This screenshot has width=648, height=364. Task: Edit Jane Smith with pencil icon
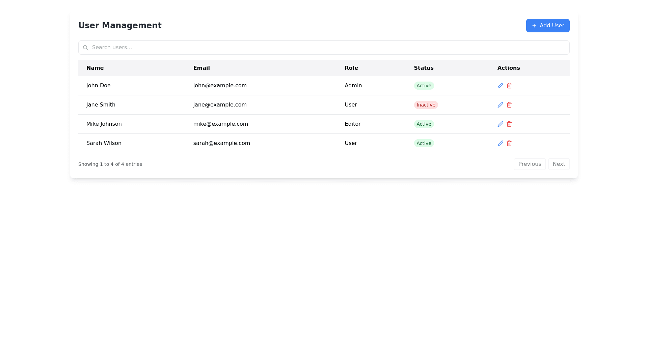[x=500, y=105]
